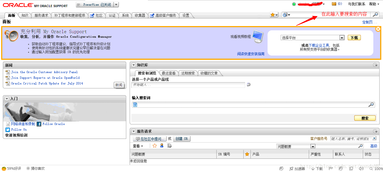Open the messages envelope icon
Screen dimensions: 383x172
coord(334,4)
